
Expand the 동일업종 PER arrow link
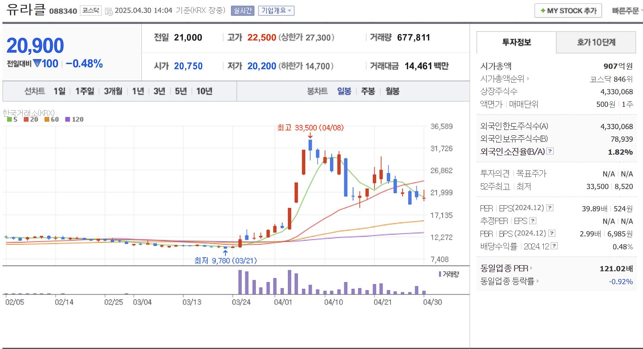pos(531,268)
